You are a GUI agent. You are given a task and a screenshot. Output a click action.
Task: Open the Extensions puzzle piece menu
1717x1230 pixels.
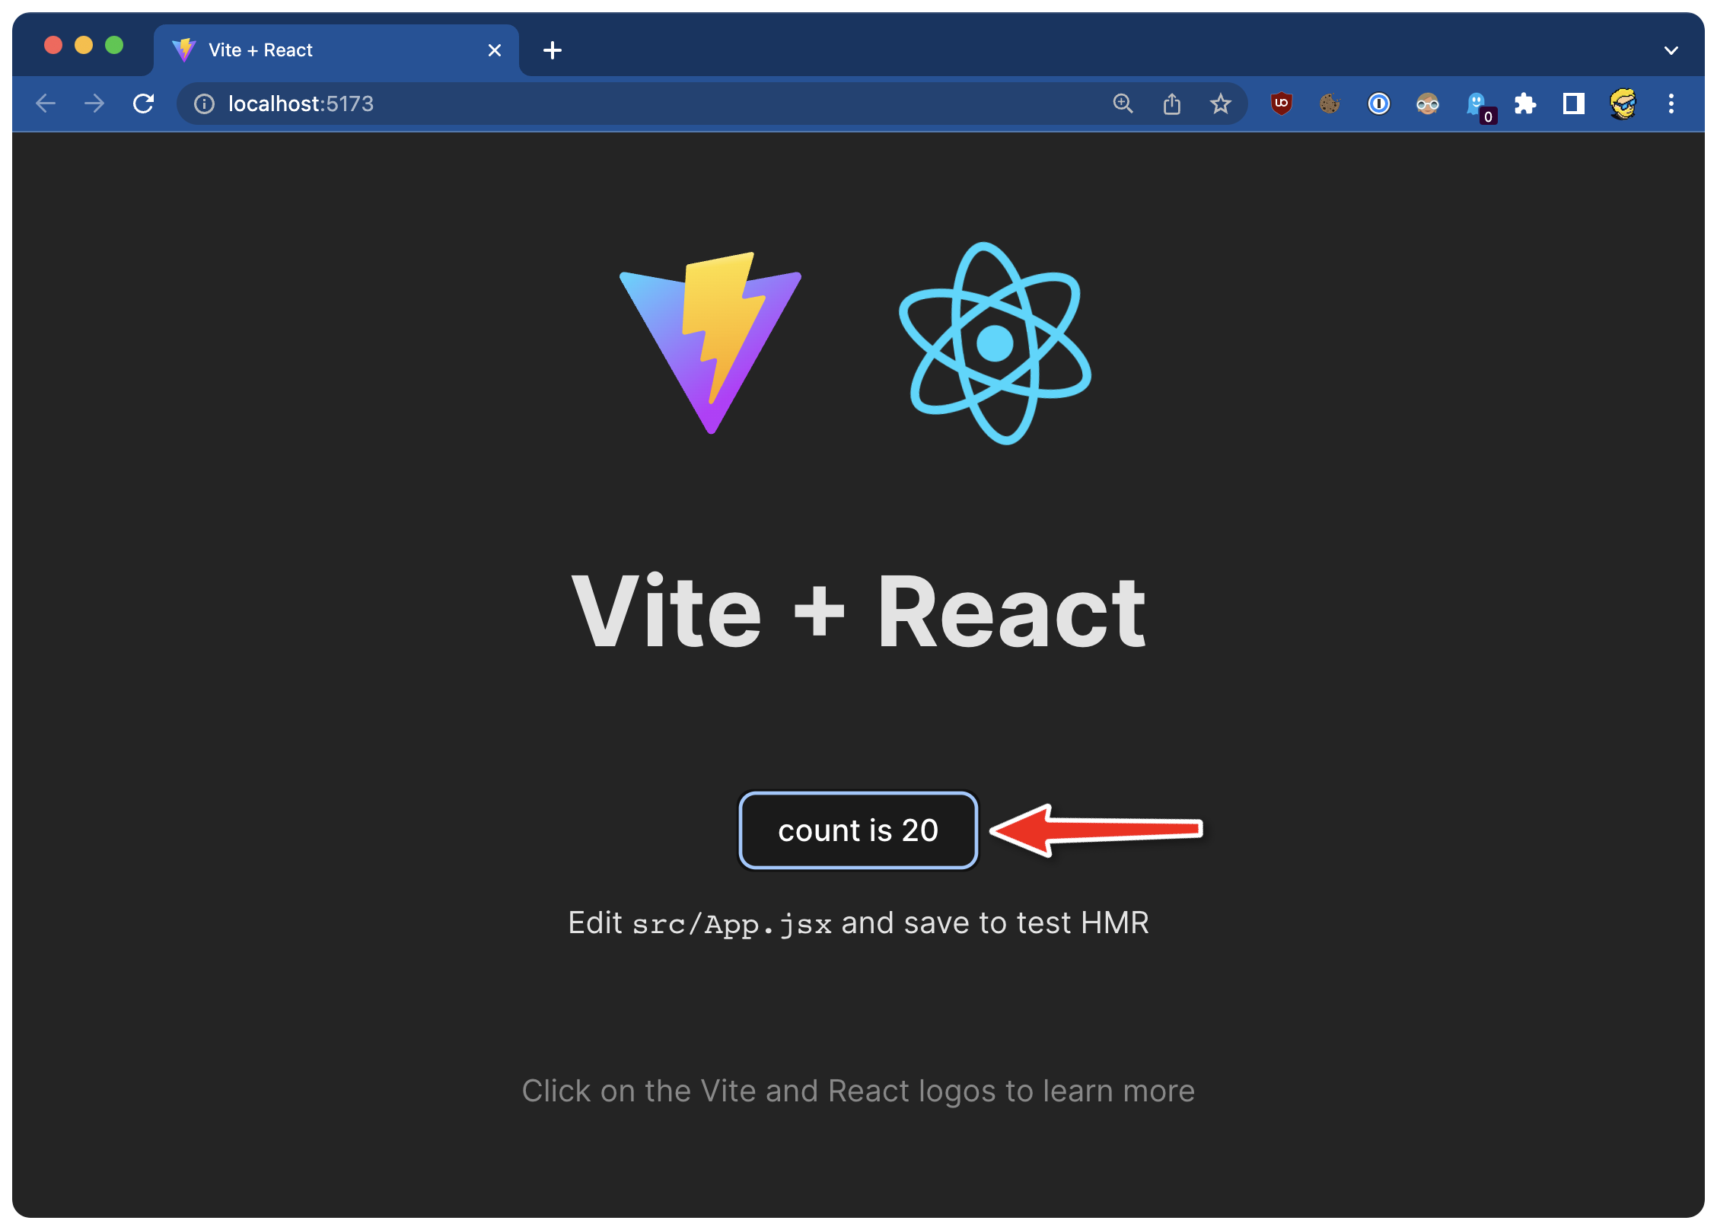pyautogui.click(x=1524, y=104)
